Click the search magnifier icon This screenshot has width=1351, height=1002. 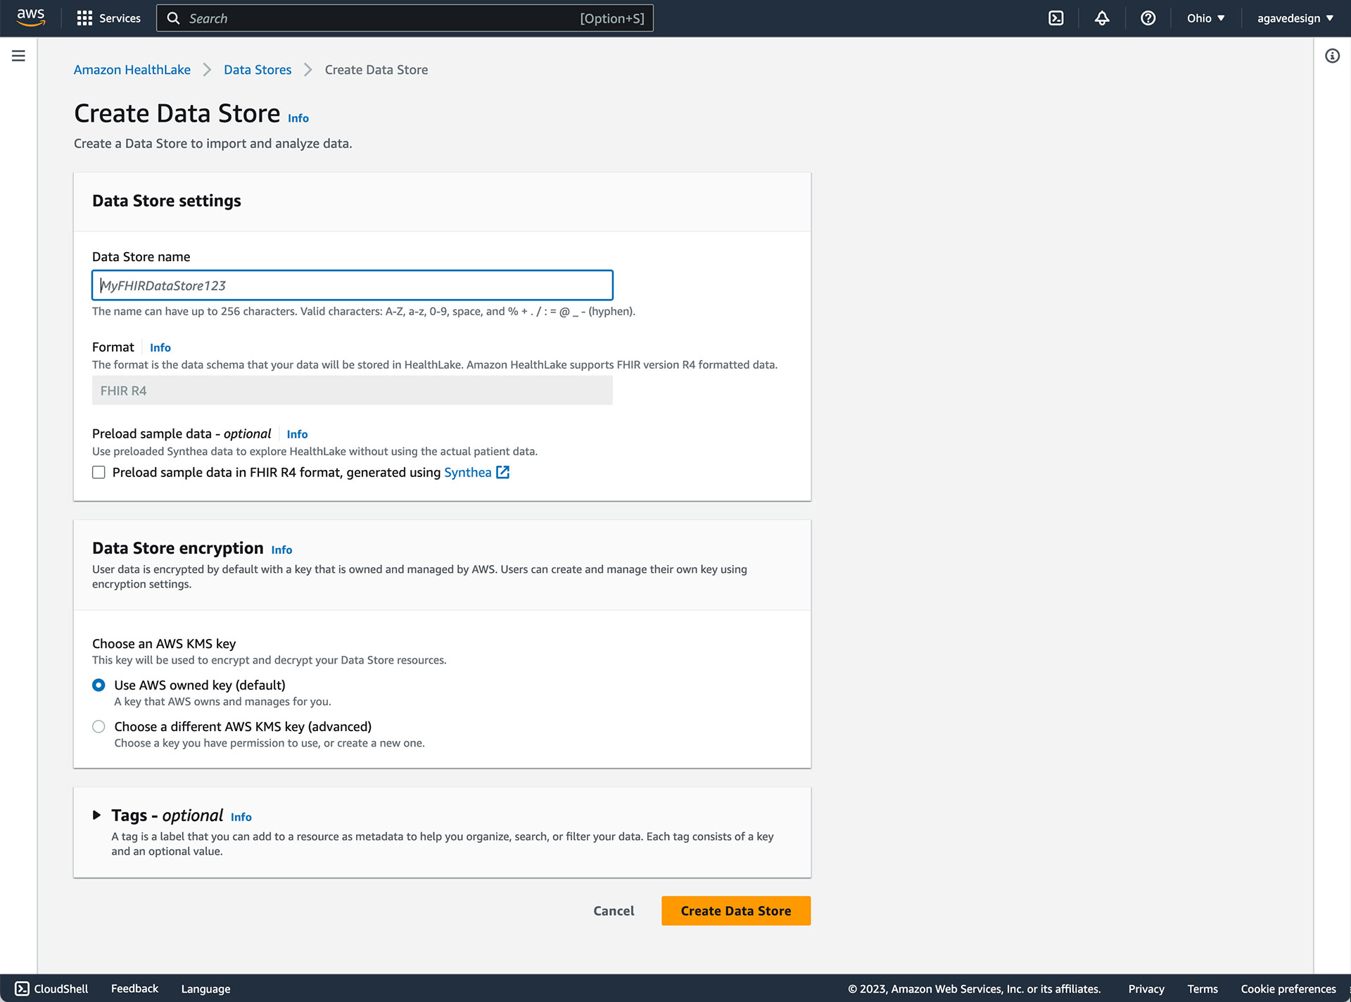pos(173,18)
